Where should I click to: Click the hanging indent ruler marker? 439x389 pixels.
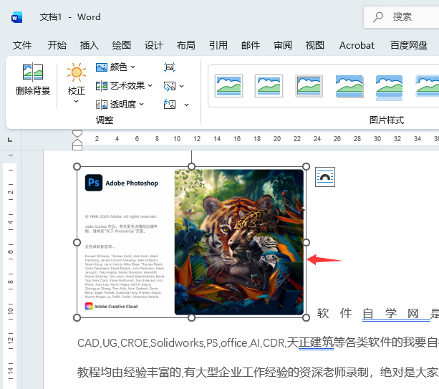click(77, 143)
